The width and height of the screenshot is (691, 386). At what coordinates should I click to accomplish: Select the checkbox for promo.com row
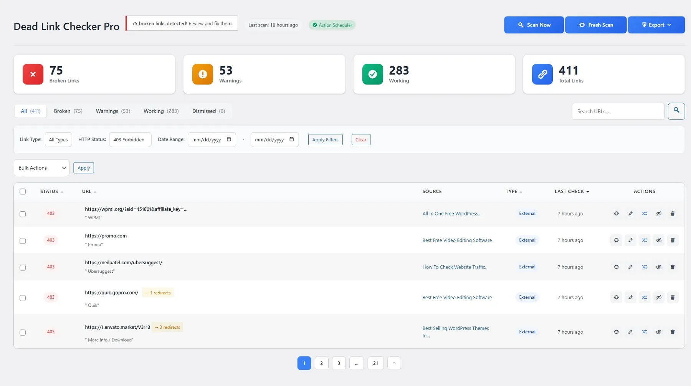(23, 241)
